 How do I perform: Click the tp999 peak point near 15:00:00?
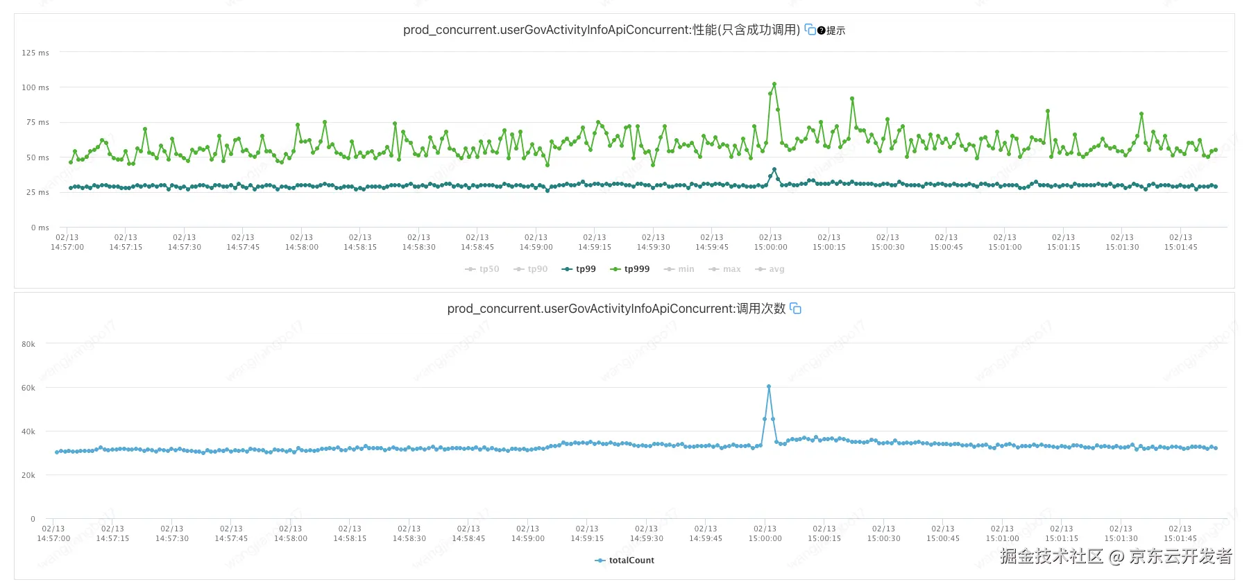tap(774, 85)
